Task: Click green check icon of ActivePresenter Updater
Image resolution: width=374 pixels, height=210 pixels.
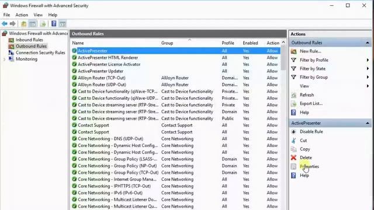Action: pyautogui.click(x=74, y=71)
